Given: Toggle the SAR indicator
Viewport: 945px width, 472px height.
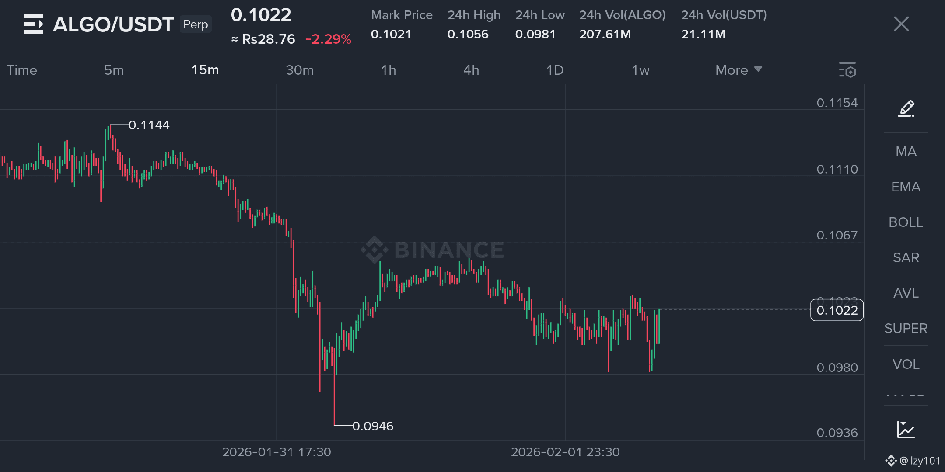Looking at the screenshot, I should pyautogui.click(x=906, y=257).
